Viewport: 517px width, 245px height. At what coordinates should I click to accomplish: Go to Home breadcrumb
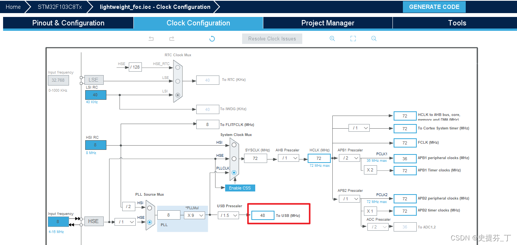coord(13,7)
